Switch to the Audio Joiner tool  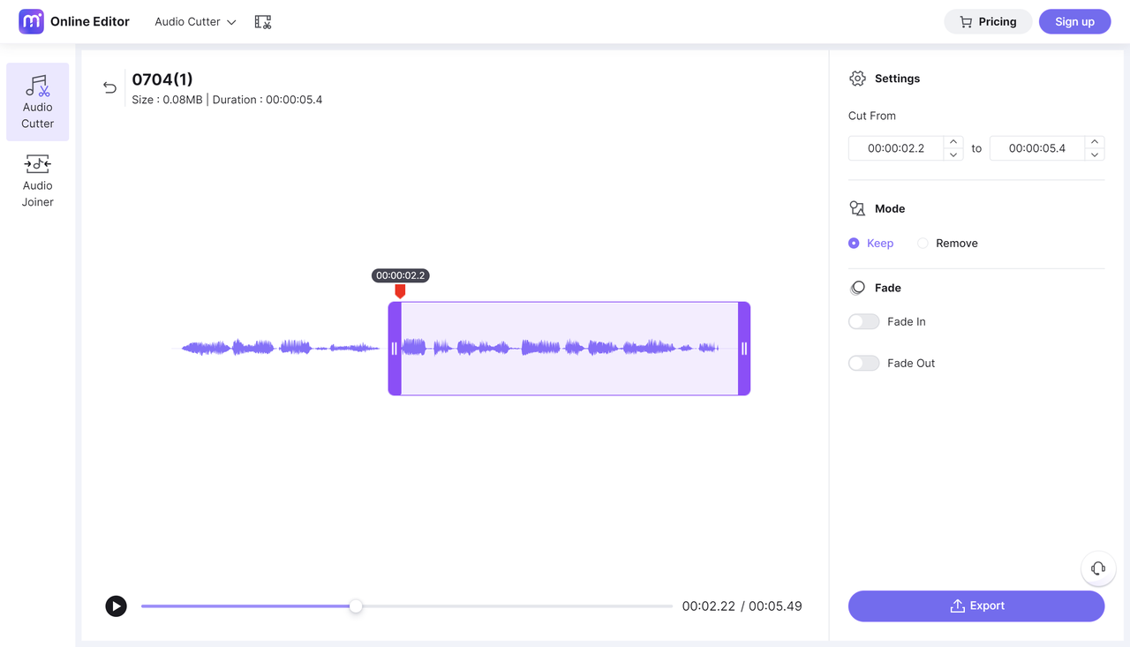coord(37,180)
